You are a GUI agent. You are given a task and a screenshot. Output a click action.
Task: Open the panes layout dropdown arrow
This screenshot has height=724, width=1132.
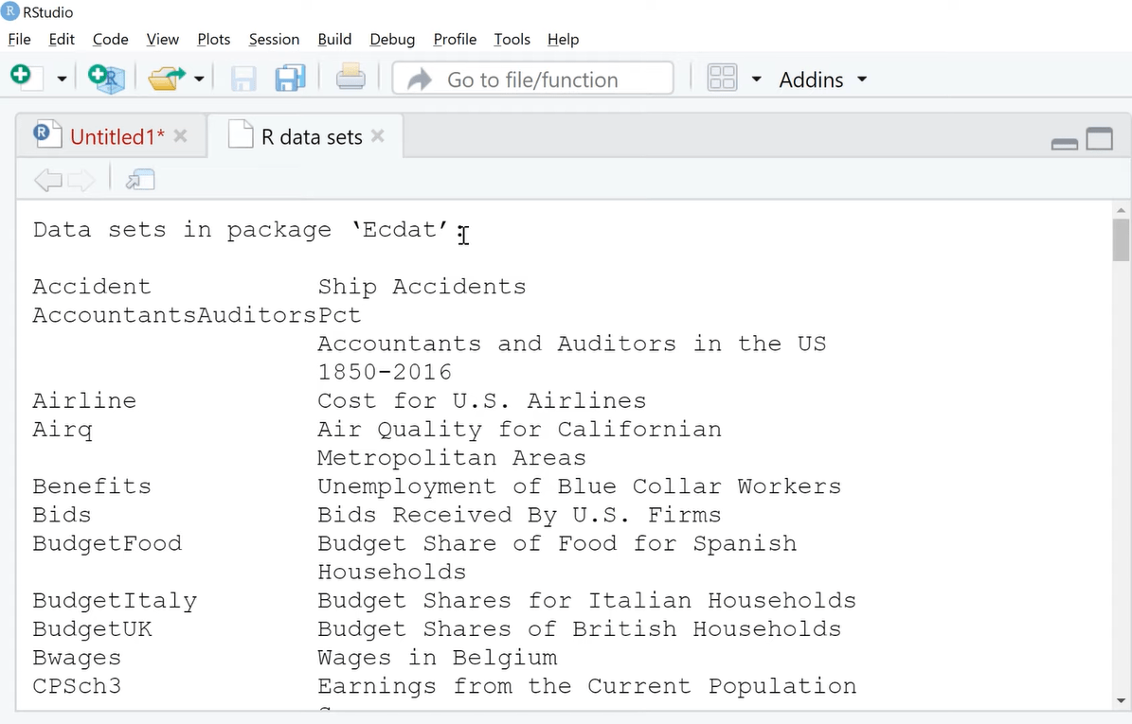[756, 79]
